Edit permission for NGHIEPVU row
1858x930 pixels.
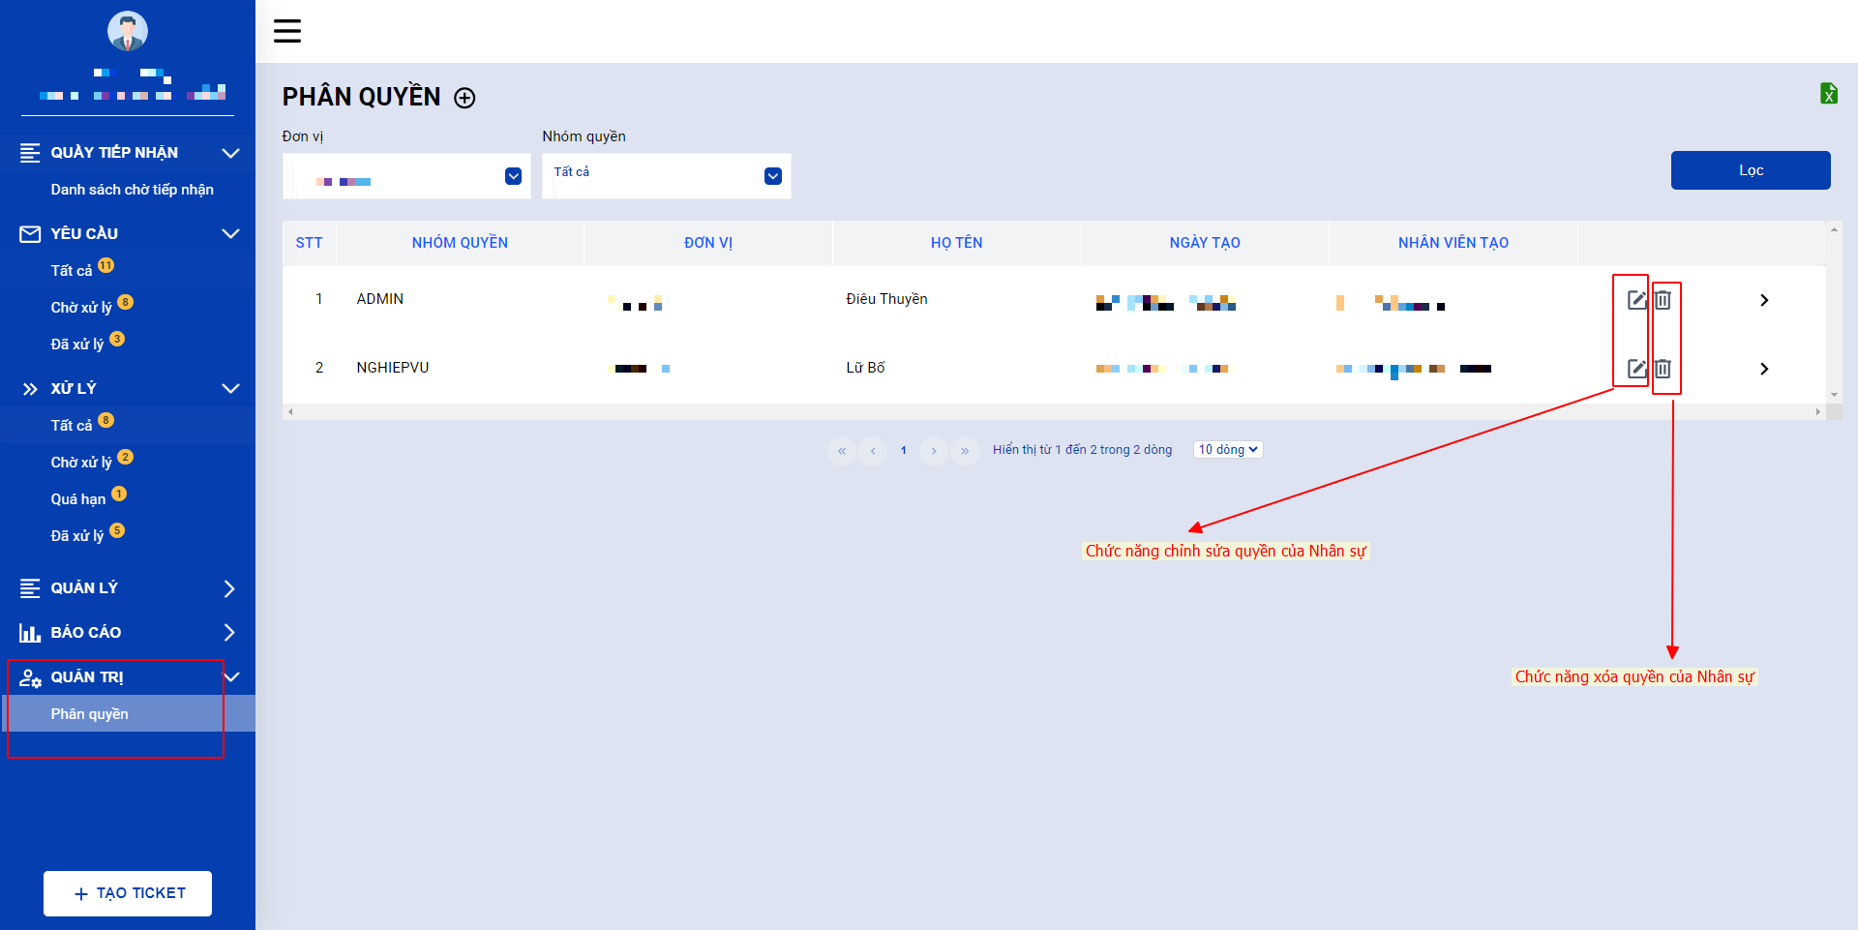pos(1636,369)
